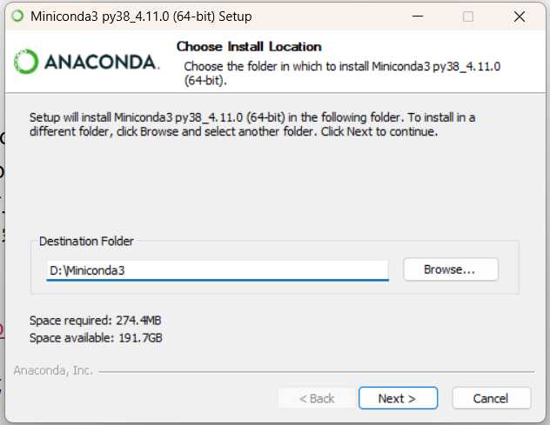The height and width of the screenshot is (425, 550).
Task: Click the horizontal line beside Anaconda, Inc.
Action: (317, 371)
